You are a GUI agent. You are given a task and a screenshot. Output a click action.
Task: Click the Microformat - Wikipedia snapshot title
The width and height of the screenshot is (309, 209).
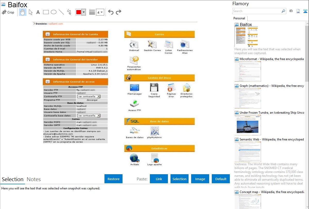(272, 59)
